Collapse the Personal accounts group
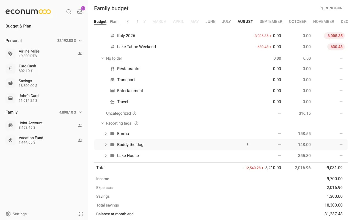The width and height of the screenshot is (352, 220). 80,41
